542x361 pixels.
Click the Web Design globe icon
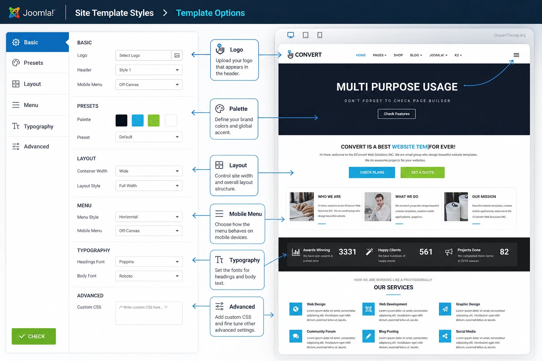(296, 309)
